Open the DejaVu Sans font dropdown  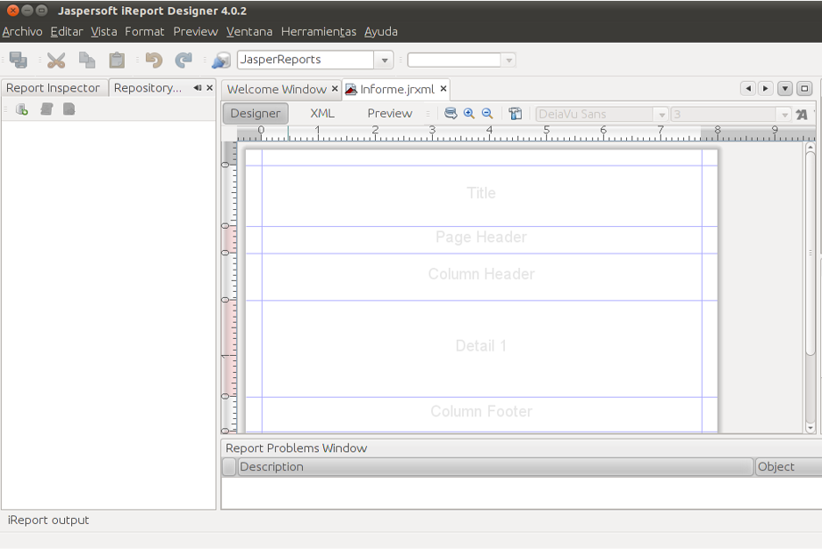point(662,114)
